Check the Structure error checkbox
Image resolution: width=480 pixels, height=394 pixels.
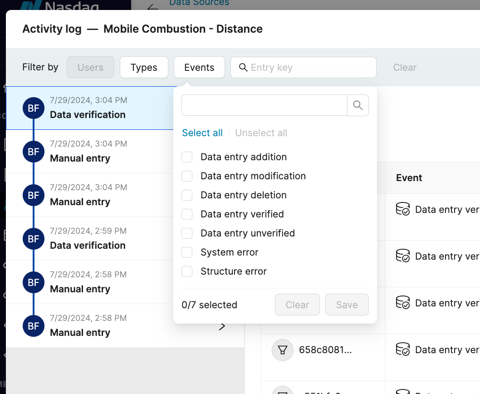coord(187,271)
